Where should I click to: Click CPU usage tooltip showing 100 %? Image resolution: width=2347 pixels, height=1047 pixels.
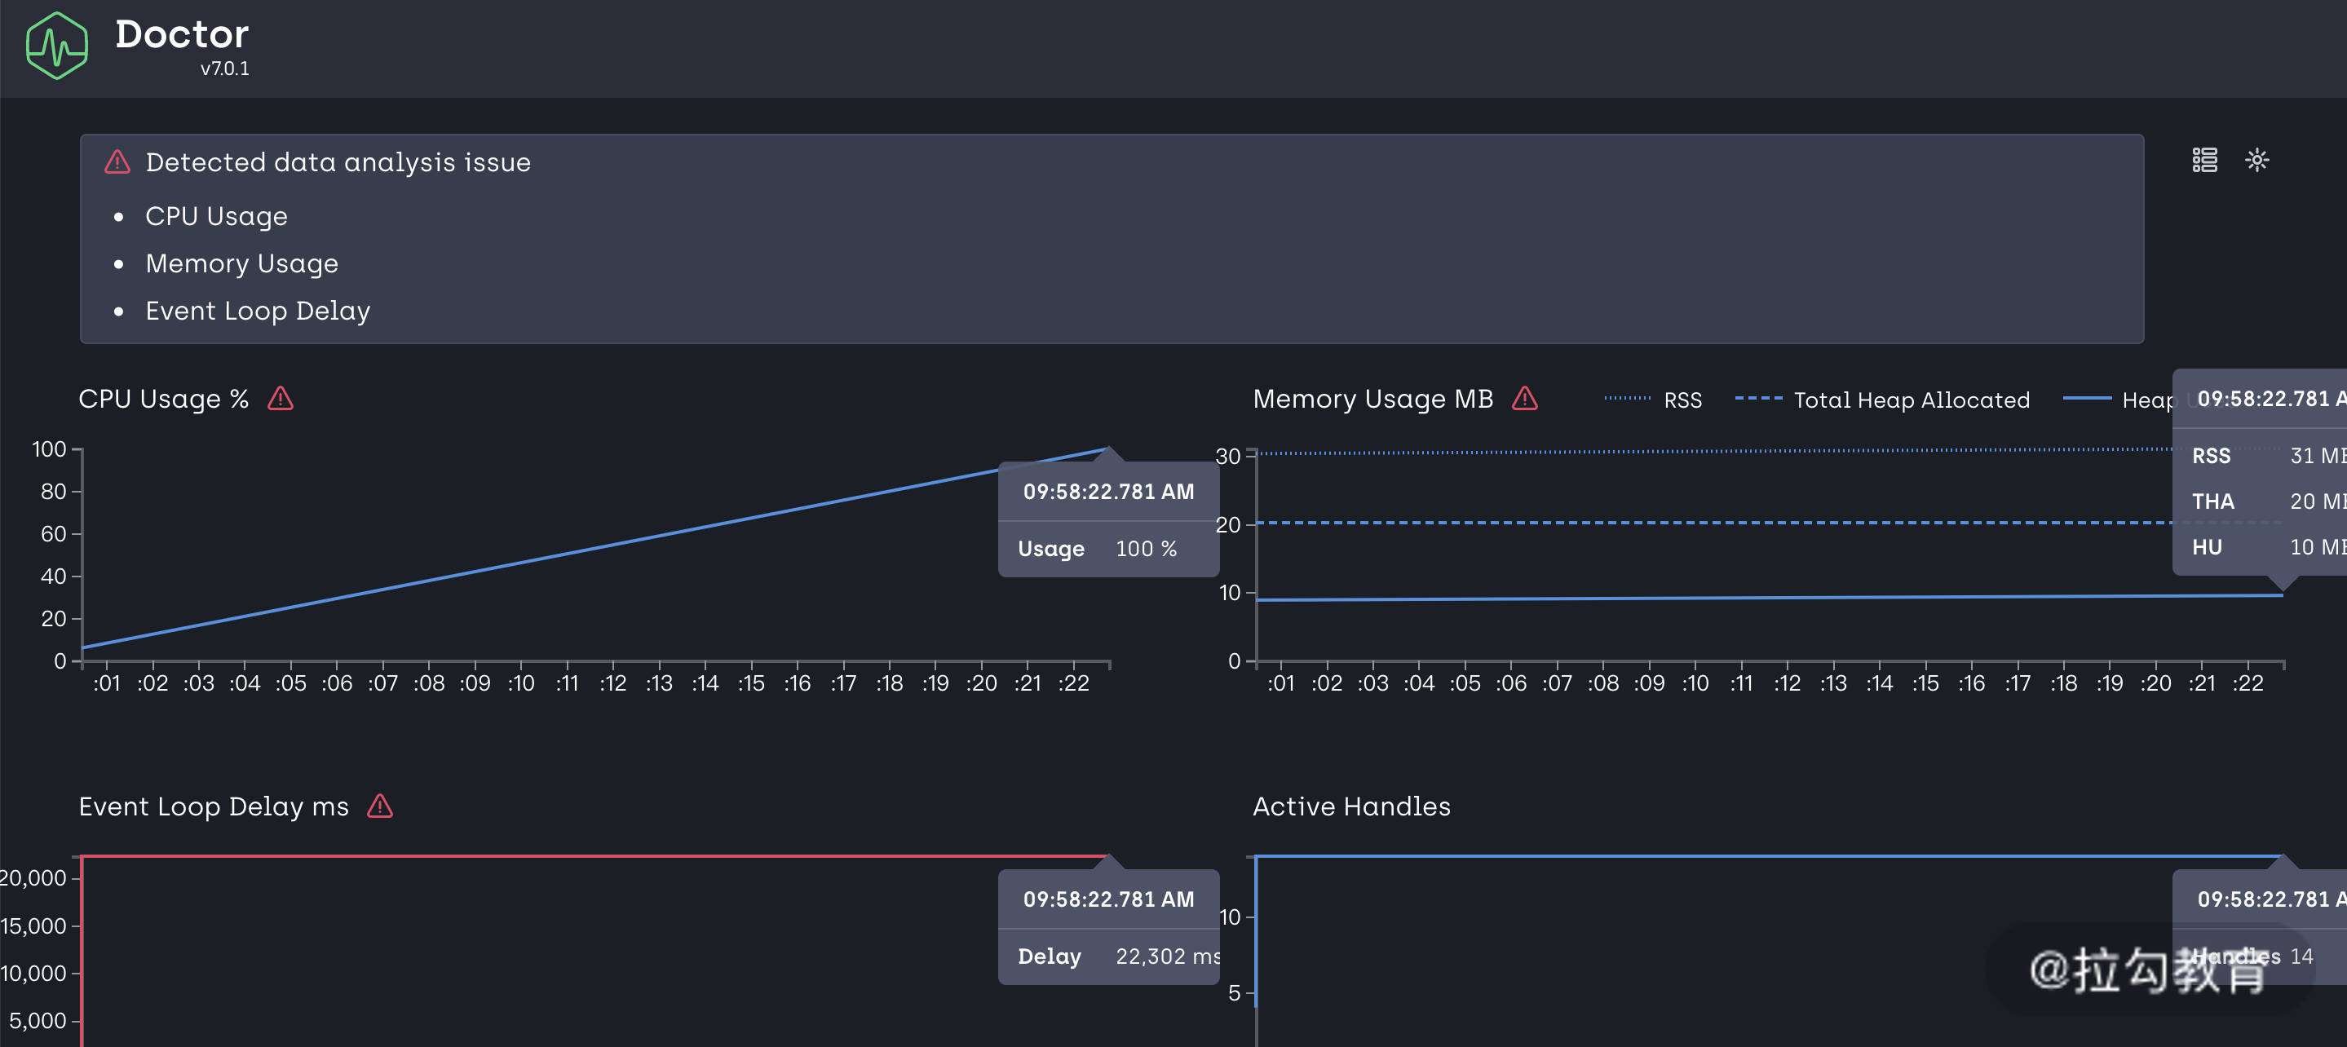[x=1108, y=520]
